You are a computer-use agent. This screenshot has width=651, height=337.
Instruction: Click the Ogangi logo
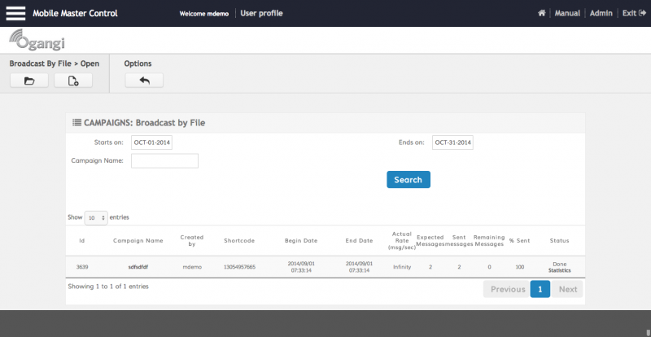click(37, 41)
